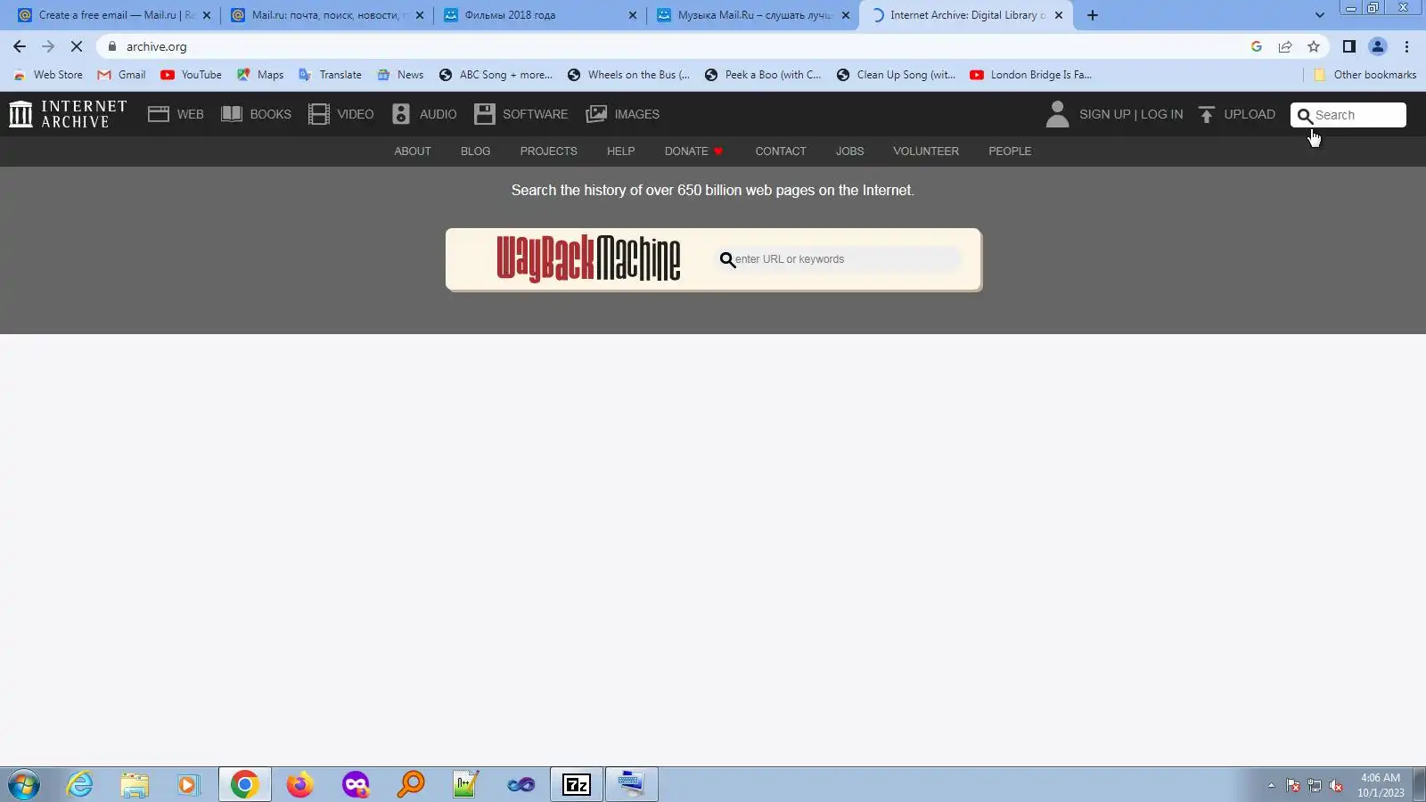Screen dimensions: 1426x802
Task: Open 7-Zip from the taskbar
Action: tap(577, 784)
